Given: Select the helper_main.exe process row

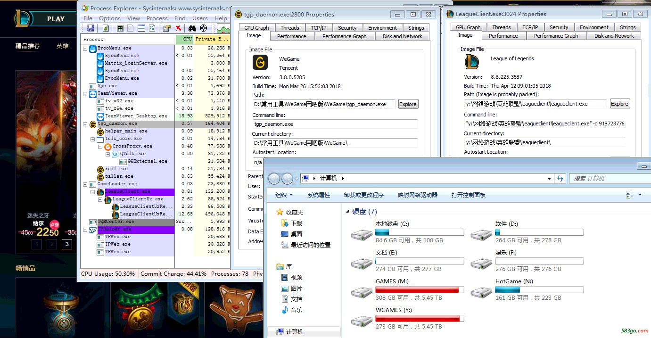Looking at the screenshot, I should point(156,131).
